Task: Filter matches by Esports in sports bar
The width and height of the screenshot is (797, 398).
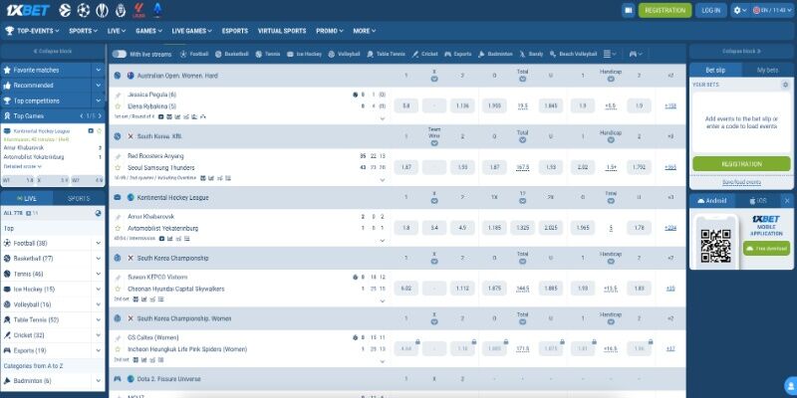Action: tap(458, 54)
